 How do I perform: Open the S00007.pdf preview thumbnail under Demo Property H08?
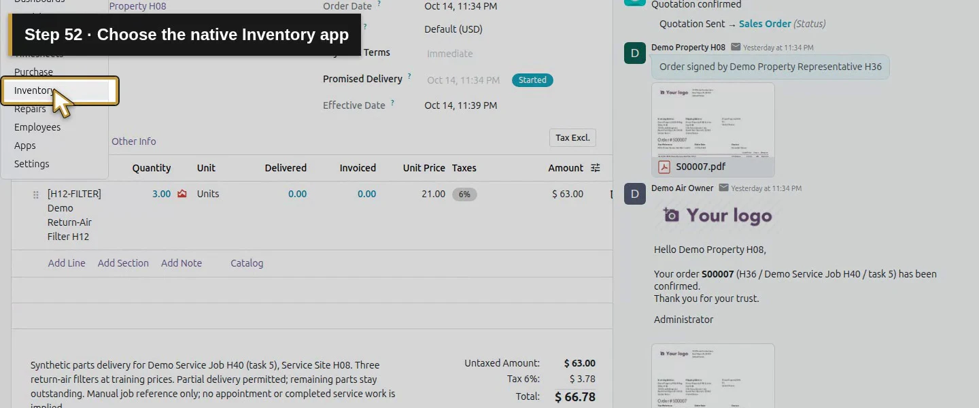[713, 120]
